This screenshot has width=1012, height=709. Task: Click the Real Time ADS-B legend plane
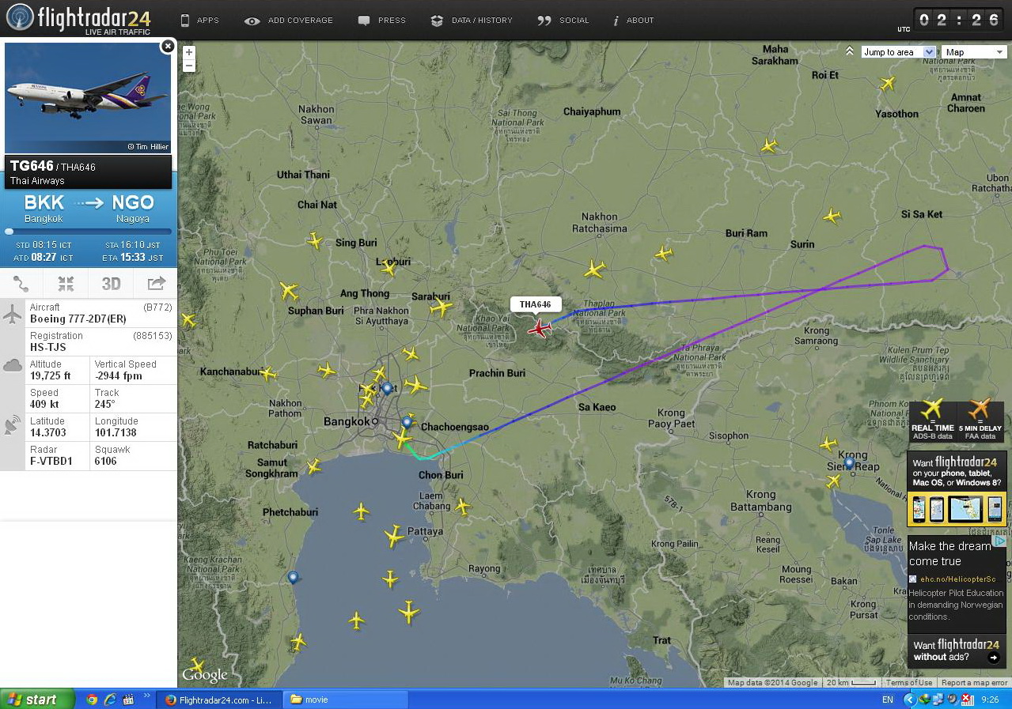tap(932, 410)
